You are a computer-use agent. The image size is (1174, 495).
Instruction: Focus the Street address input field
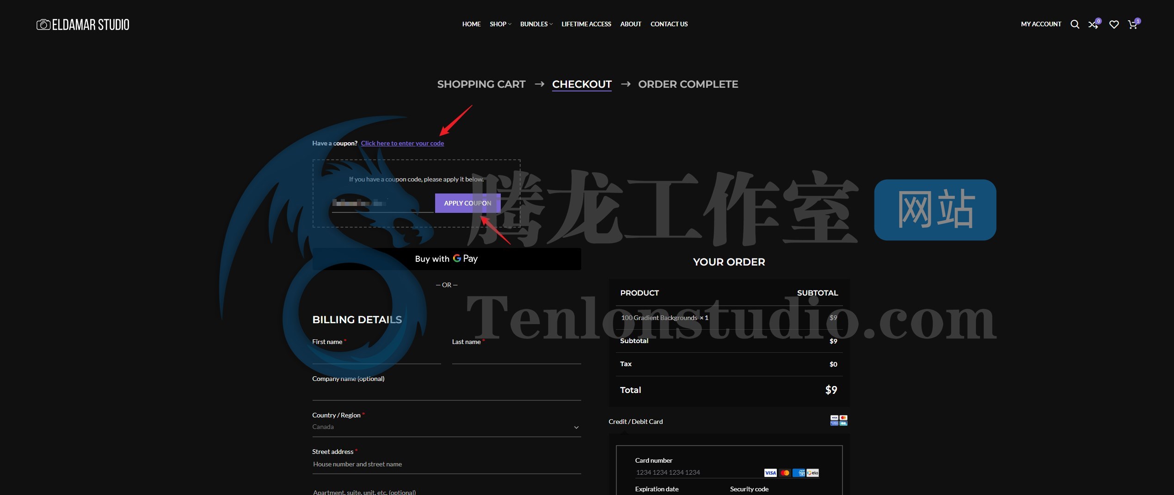[446, 465]
